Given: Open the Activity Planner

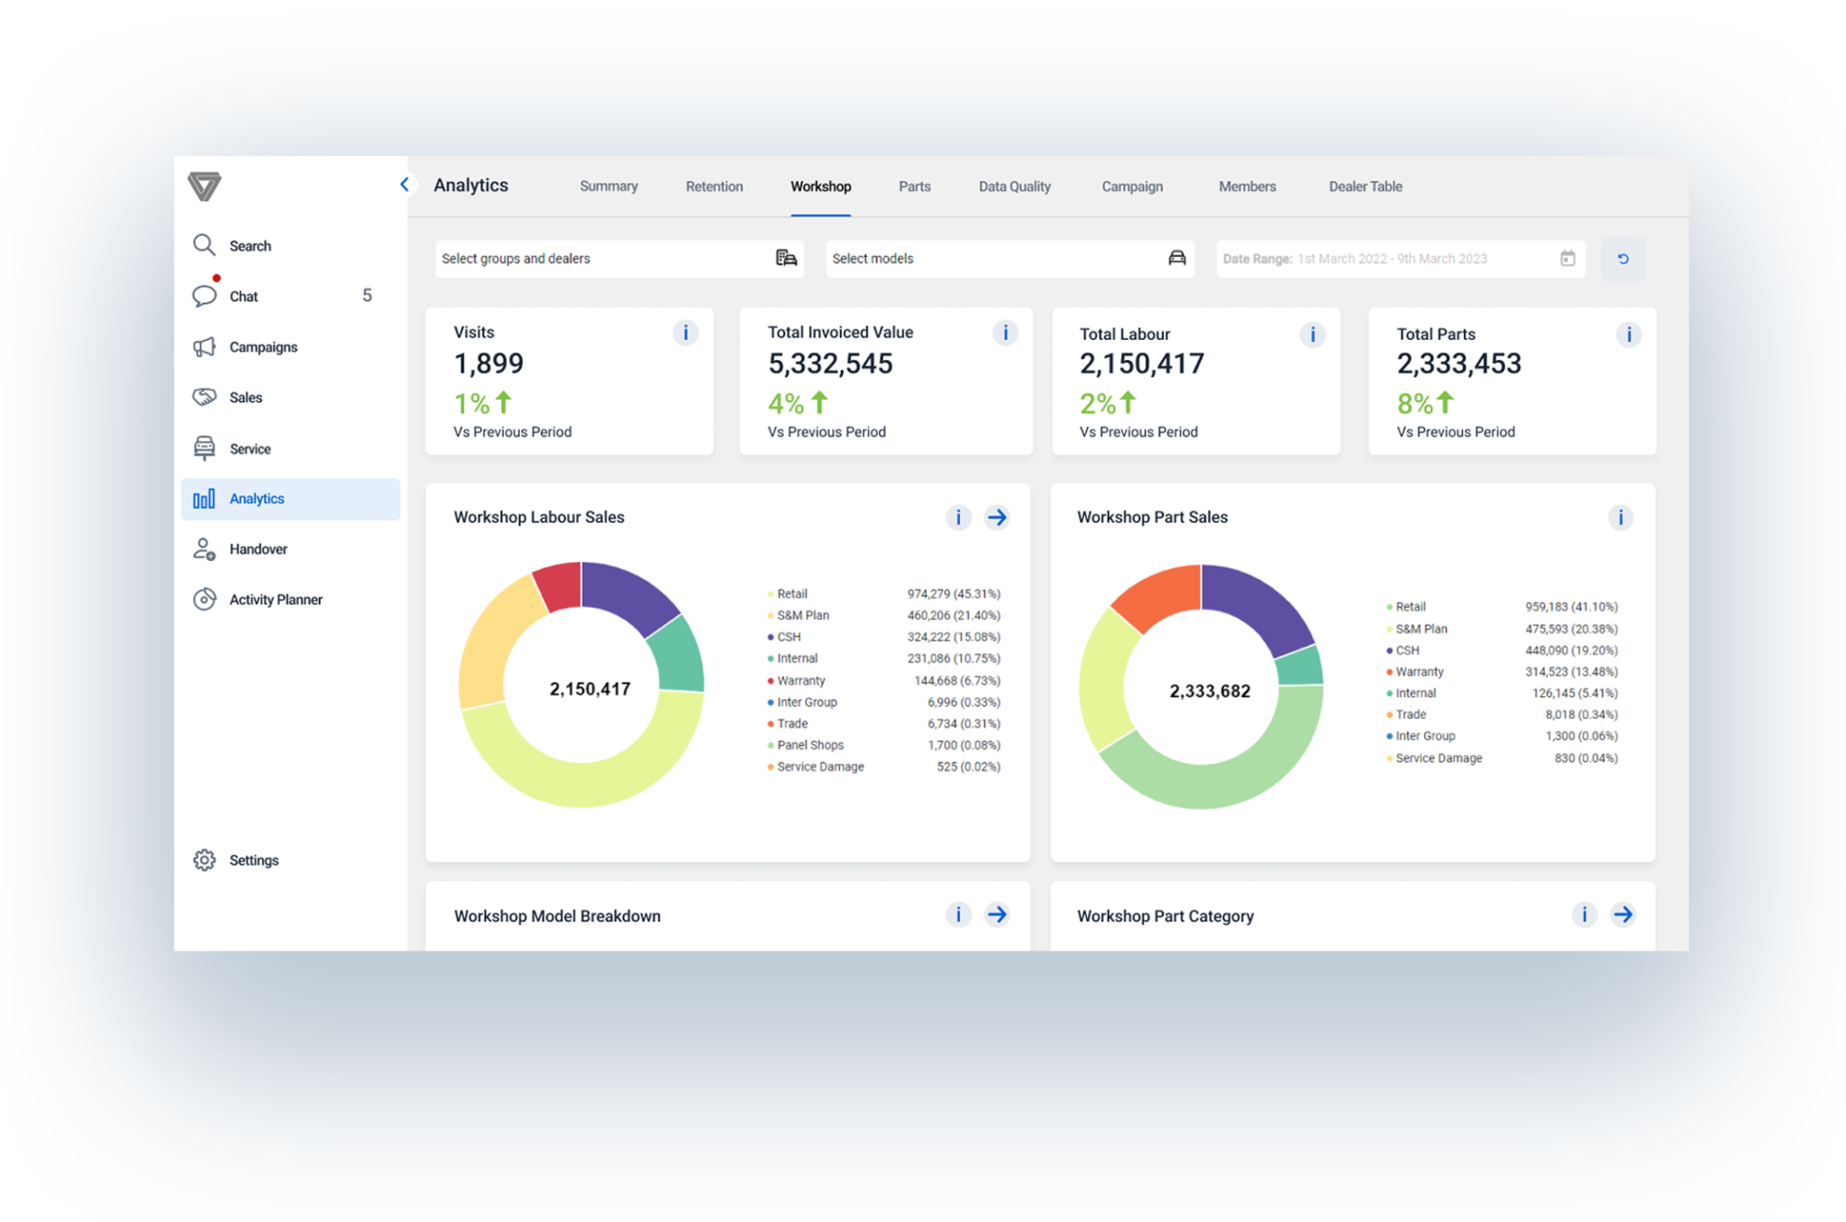Looking at the screenshot, I should click(276, 599).
